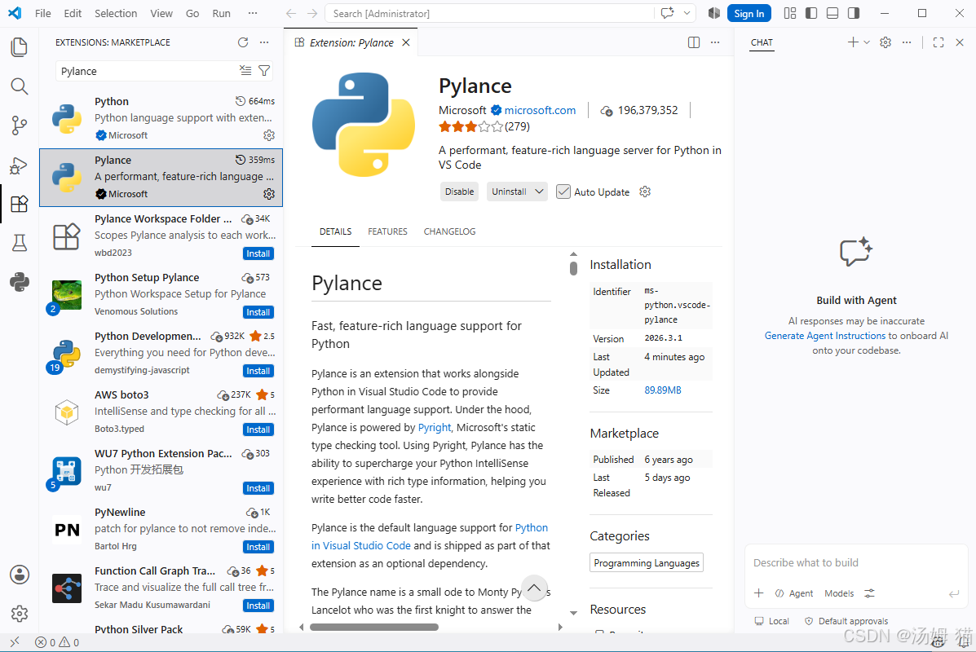Open manage gear for Pylance list item
The width and height of the screenshot is (976, 652).
[269, 194]
